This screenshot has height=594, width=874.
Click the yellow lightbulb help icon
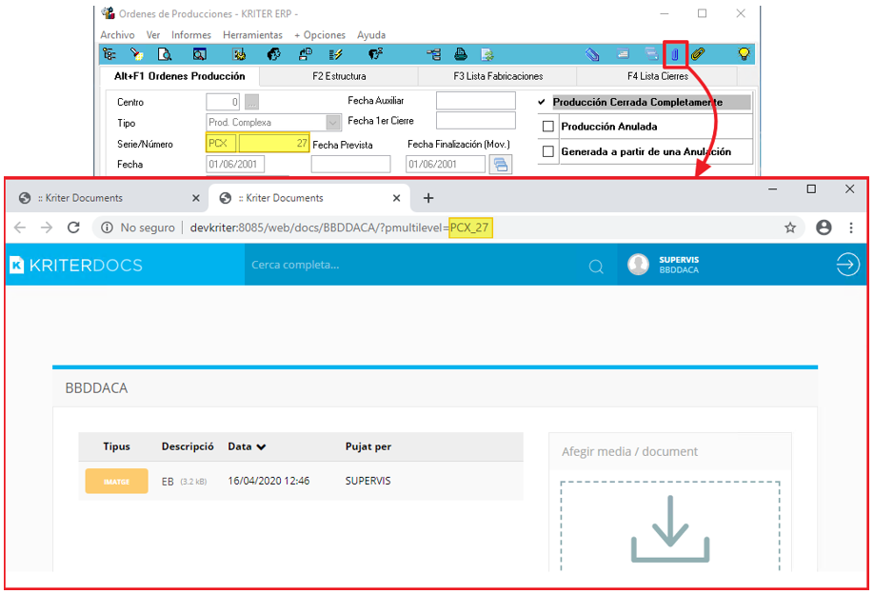(x=744, y=54)
